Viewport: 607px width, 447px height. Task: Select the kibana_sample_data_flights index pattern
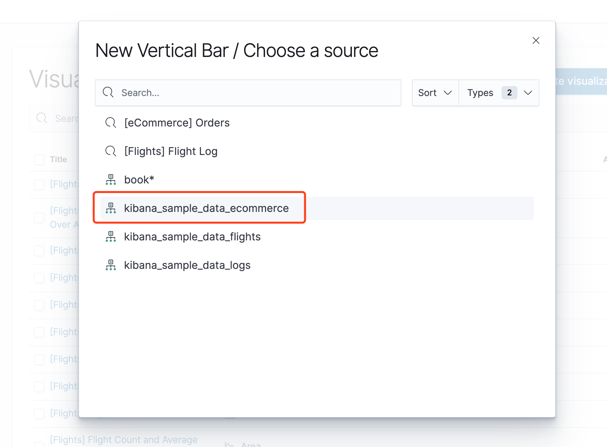(x=192, y=237)
